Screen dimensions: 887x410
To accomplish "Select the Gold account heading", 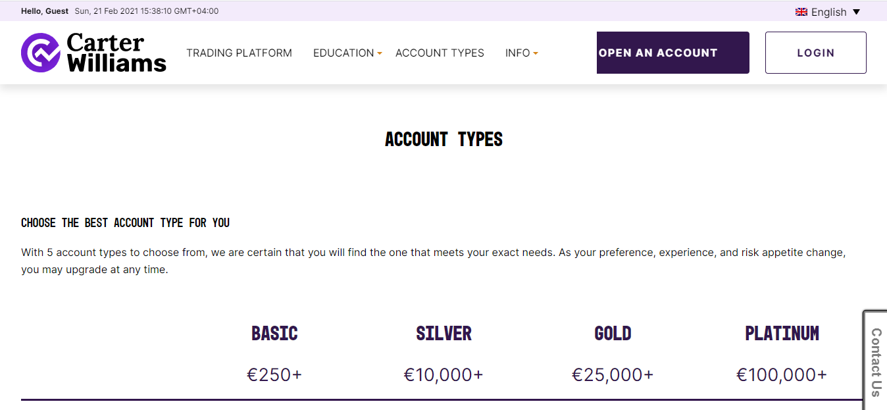I will [x=613, y=334].
